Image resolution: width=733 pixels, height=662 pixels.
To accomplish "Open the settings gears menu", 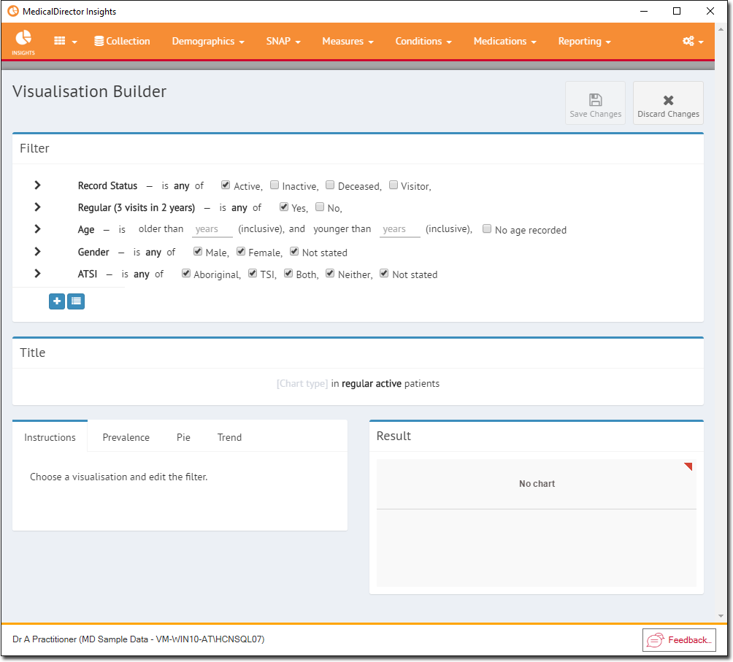I will pos(688,42).
